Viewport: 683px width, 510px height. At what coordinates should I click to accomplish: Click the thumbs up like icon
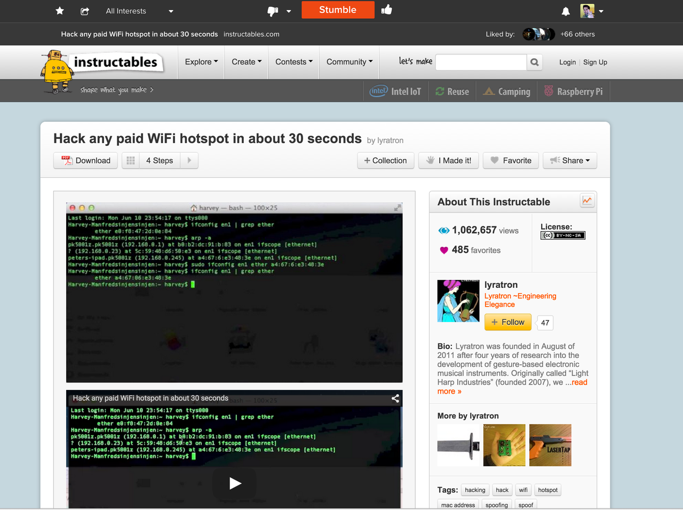[387, 10]
